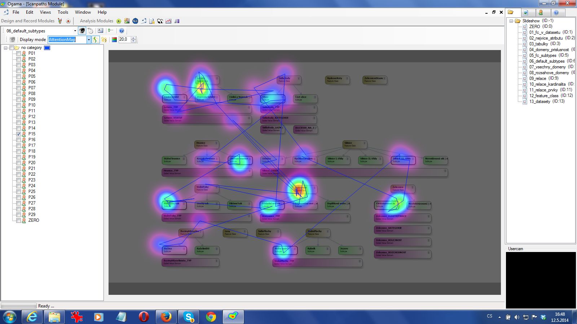The height and width of the screenshot is (324, 577).
Task: Click the 20,0 numeric field
Action: point(124,40)
